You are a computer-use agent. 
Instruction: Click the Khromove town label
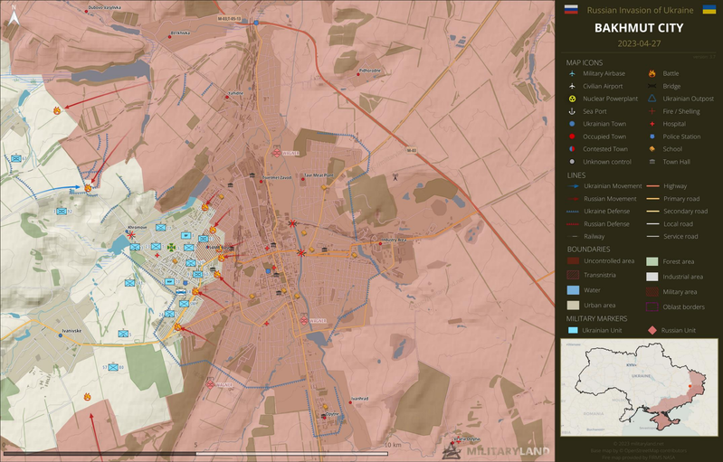pos(138,228)
